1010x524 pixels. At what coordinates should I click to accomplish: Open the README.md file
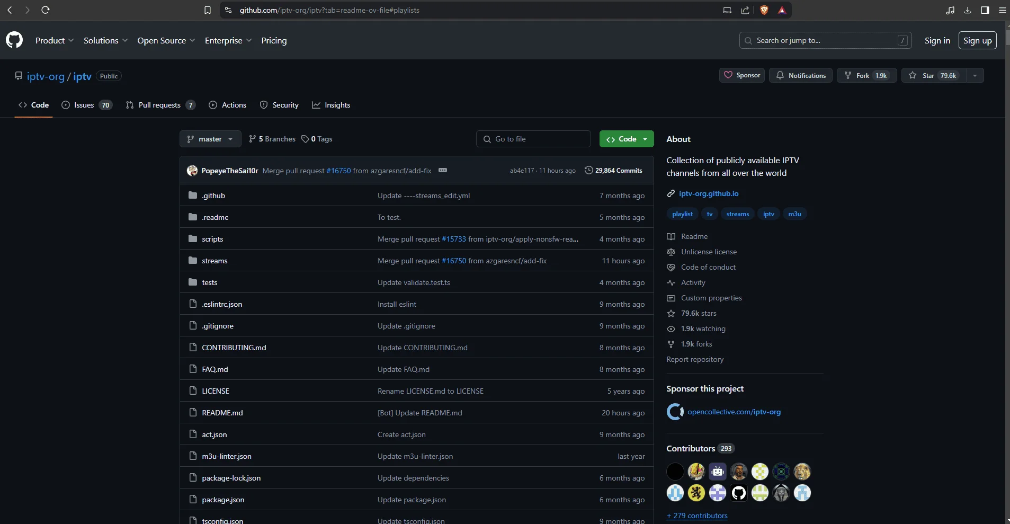click(x=222, y=413)
